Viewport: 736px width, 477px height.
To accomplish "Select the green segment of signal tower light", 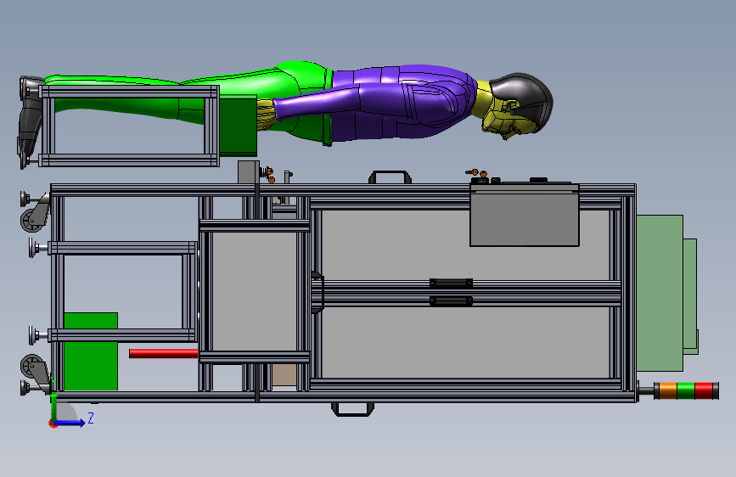I will (x=685, y=390).
